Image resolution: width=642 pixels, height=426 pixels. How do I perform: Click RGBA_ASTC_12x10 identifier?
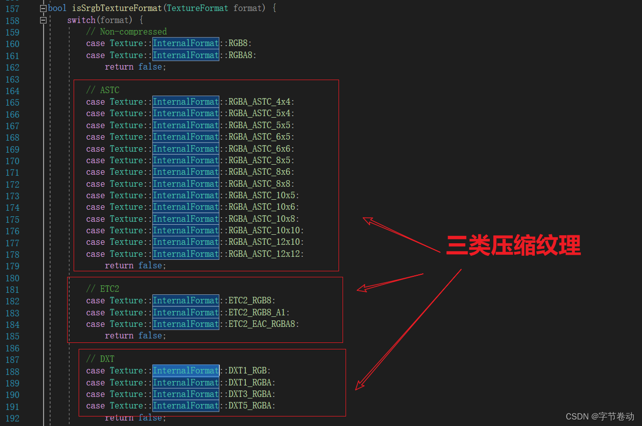[264, 242]
